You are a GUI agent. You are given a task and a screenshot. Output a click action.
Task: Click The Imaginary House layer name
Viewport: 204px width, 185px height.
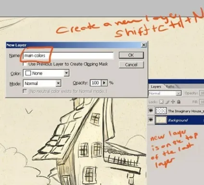[186, 111]
